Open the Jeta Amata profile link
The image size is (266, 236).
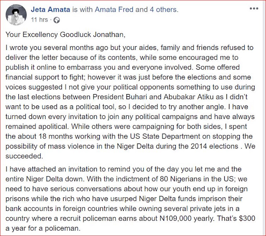(x=50, y=10)
